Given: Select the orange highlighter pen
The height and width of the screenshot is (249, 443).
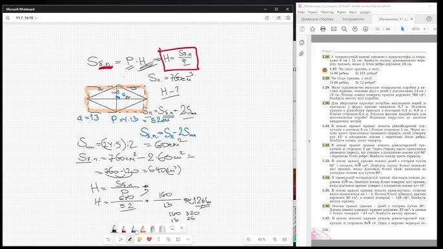Looking at the screenshot, I should tap(143, 228).
